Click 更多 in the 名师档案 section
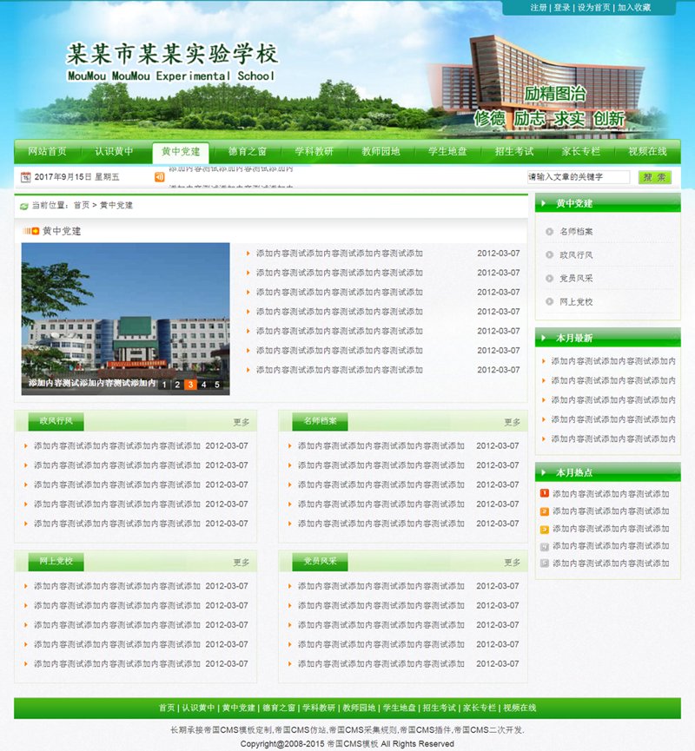 pyautogui.click(x=512, y=422)
